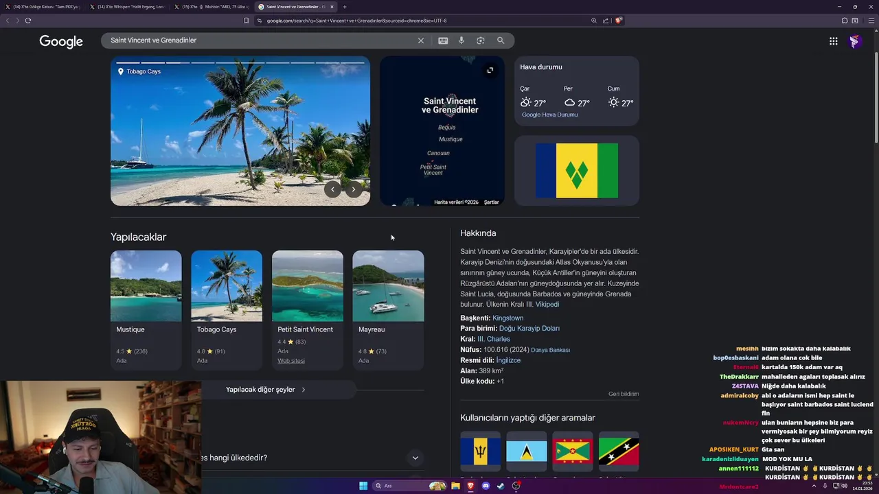This screenshot has width=879, height=494.
Task: Click 'Geri bildirim' feedback link
Action: click(624, 394)
